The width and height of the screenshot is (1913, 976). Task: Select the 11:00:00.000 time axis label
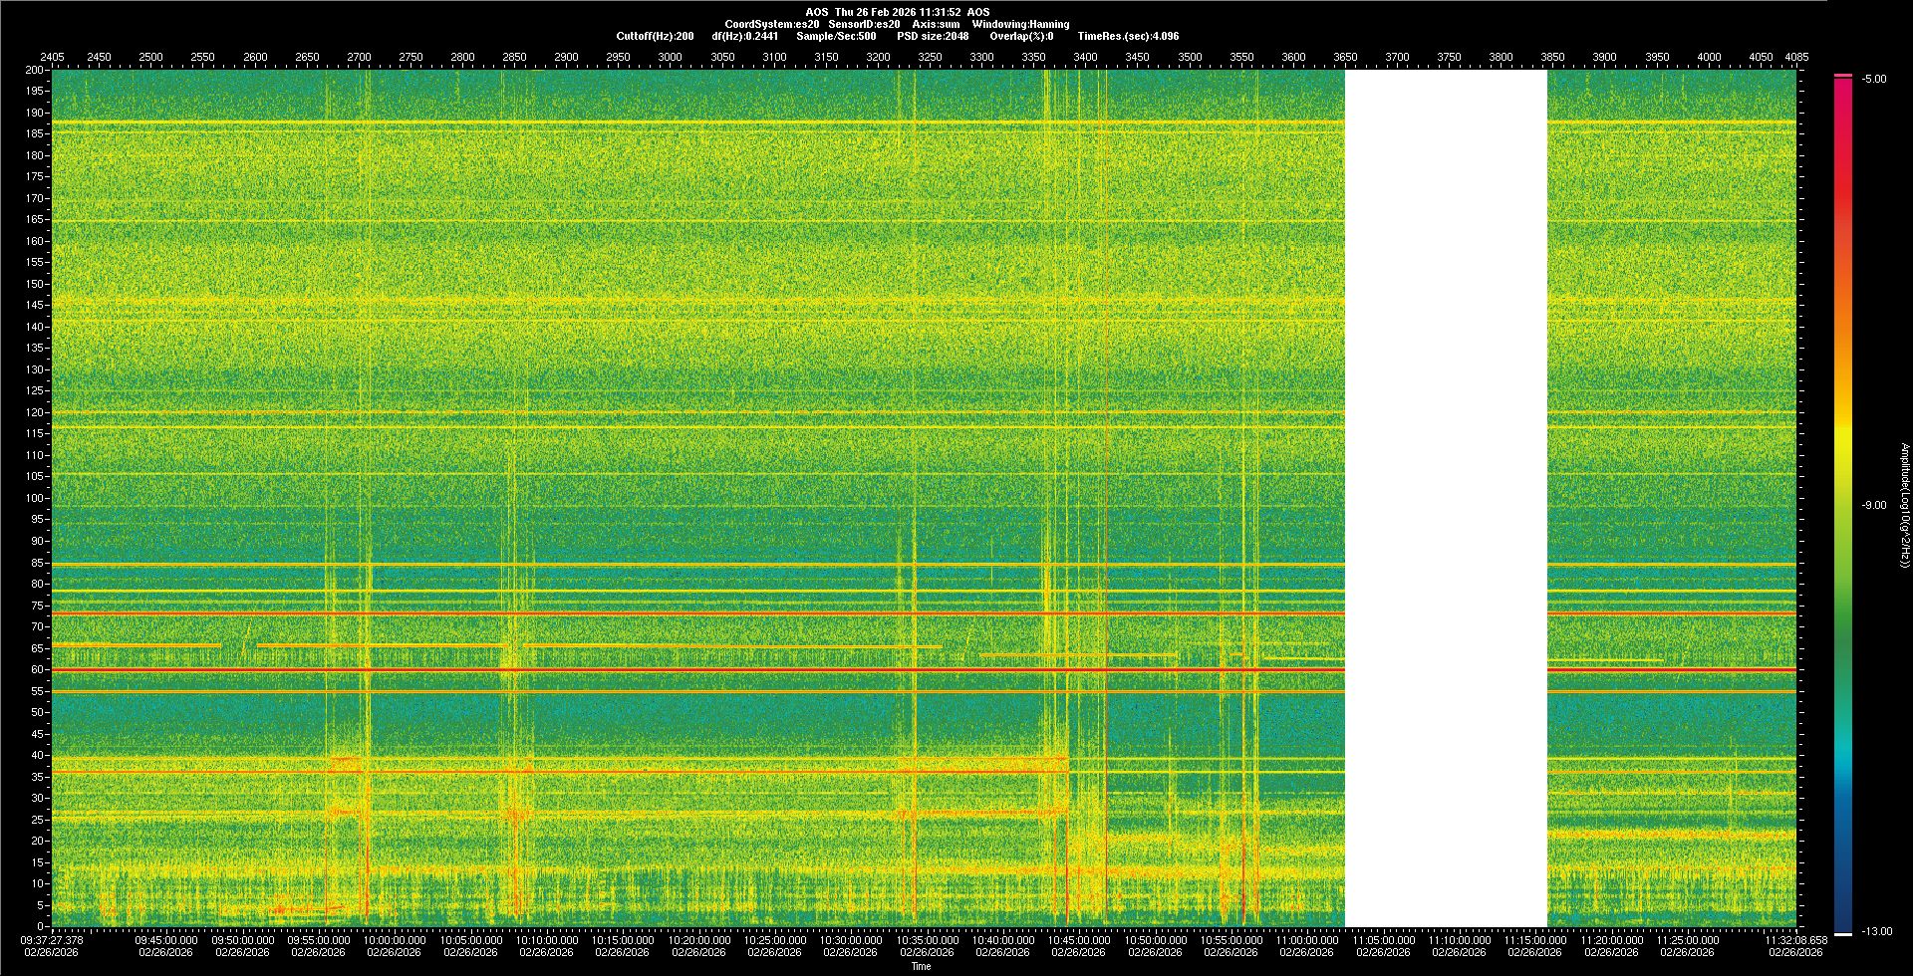[1307, 940]
